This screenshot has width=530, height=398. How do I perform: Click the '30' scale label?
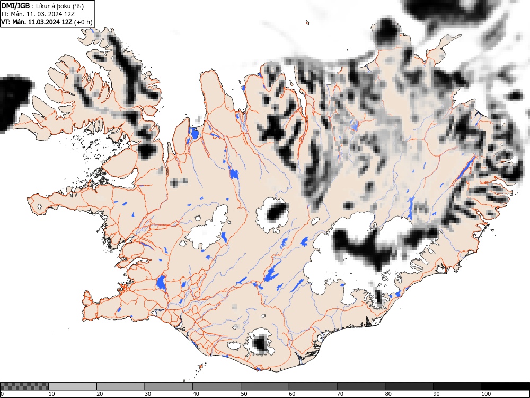pos(148,394)
